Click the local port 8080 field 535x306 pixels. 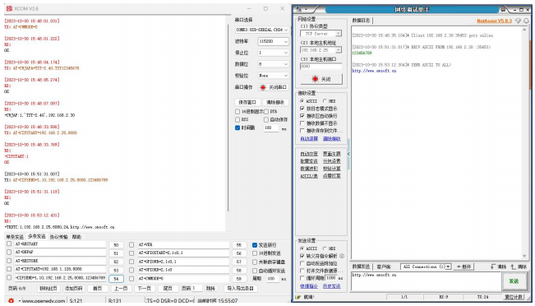321,67
